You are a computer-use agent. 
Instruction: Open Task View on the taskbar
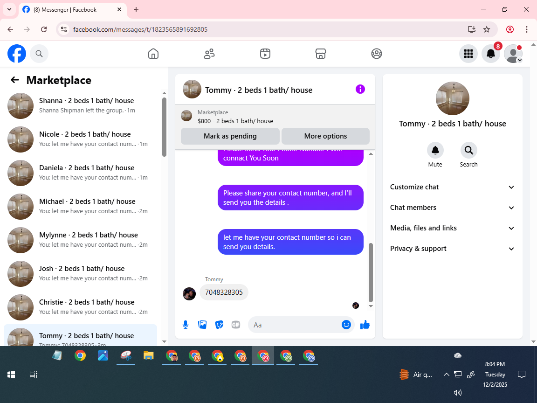[33, 375]
